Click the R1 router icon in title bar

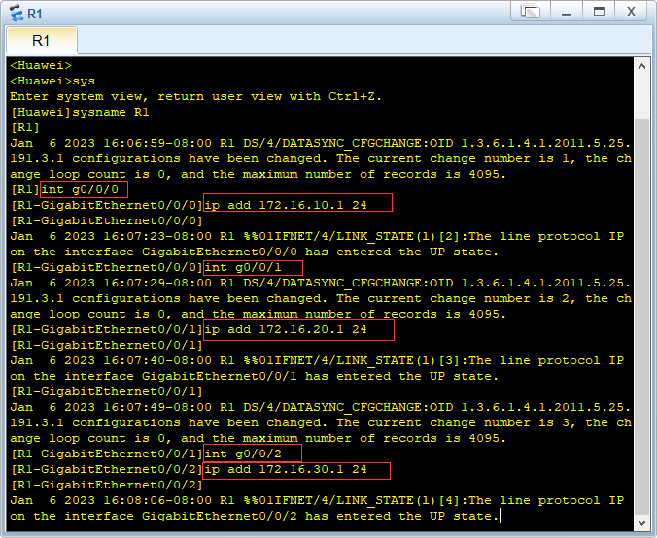point(17,13)
